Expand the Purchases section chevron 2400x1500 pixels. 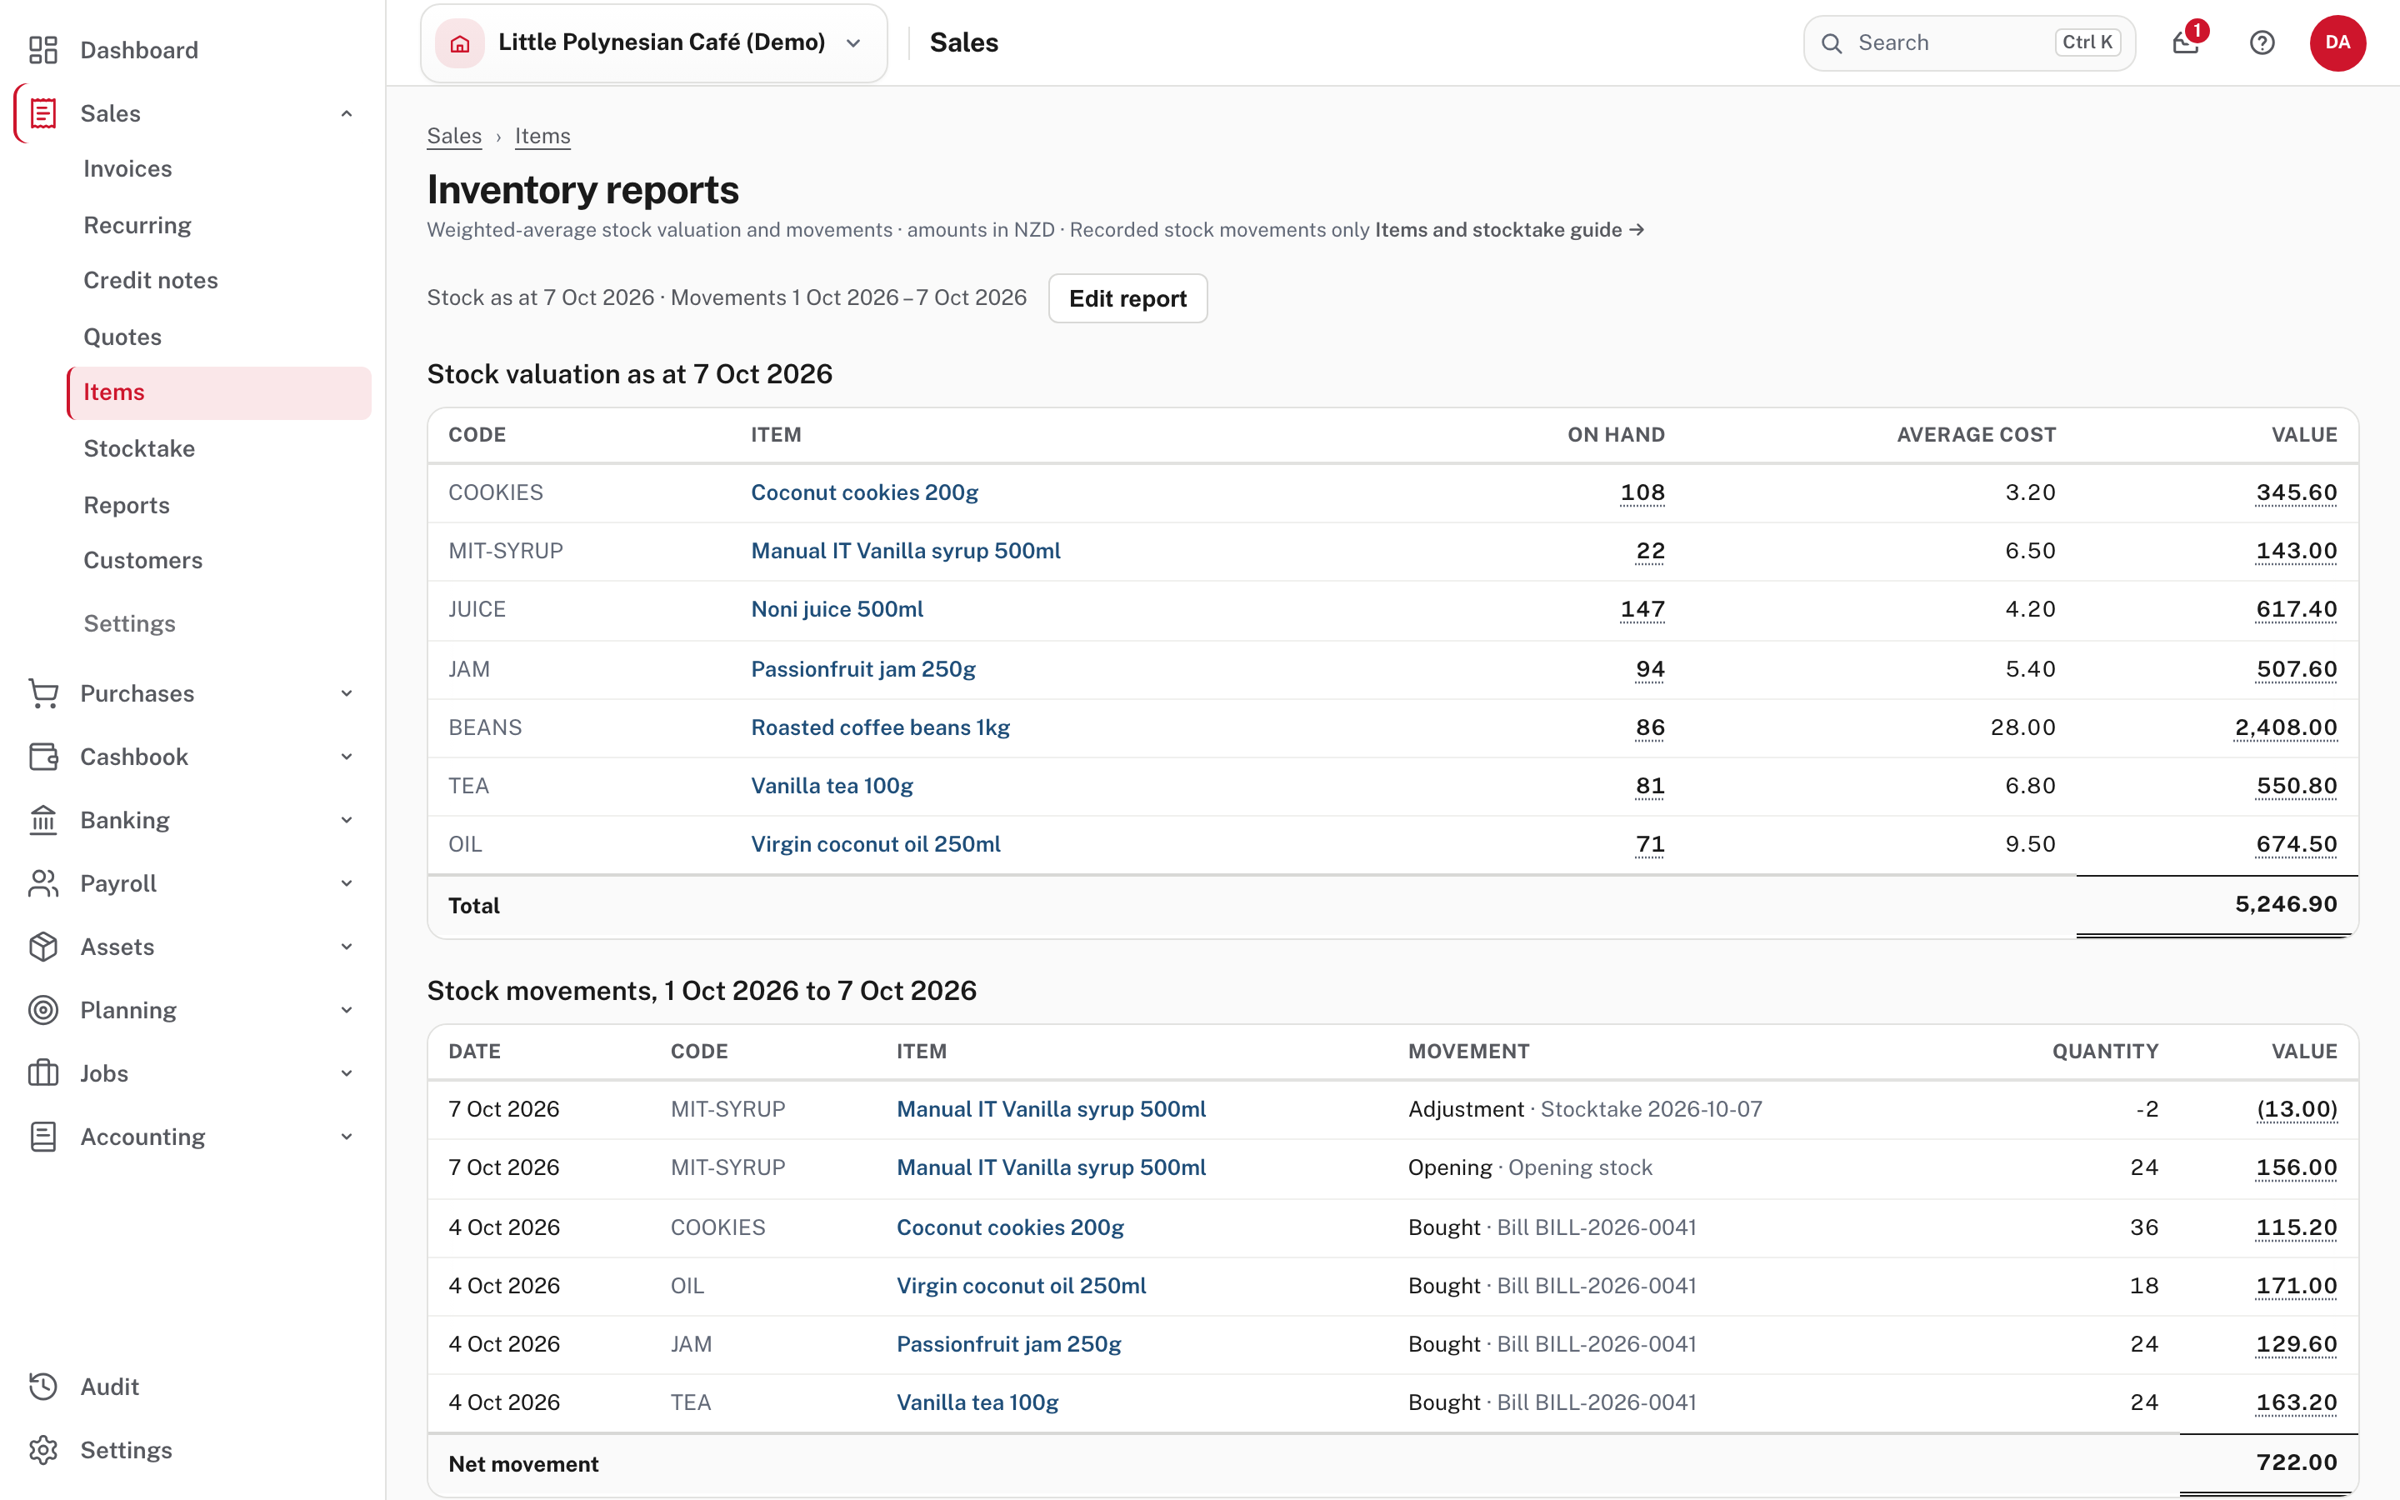coord(347,693)
